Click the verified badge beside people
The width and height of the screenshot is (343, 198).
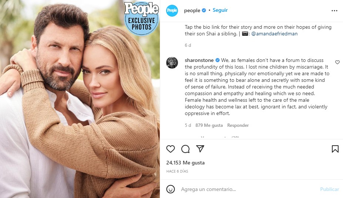pyautogui.click(x=204, y=11)
